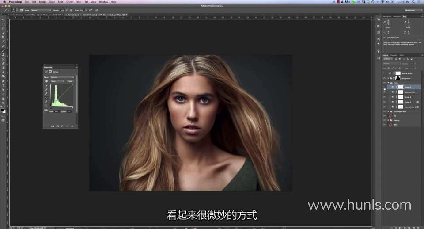
Task: Open the Image menu
Action: tap(42, 2)
